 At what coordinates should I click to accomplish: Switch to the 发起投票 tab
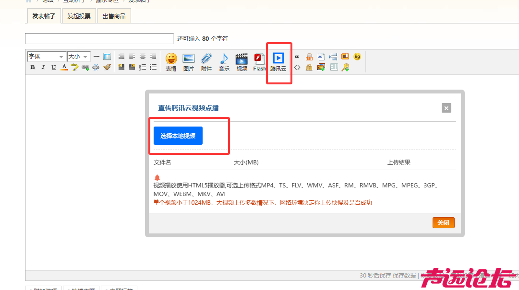click(79, 16)
